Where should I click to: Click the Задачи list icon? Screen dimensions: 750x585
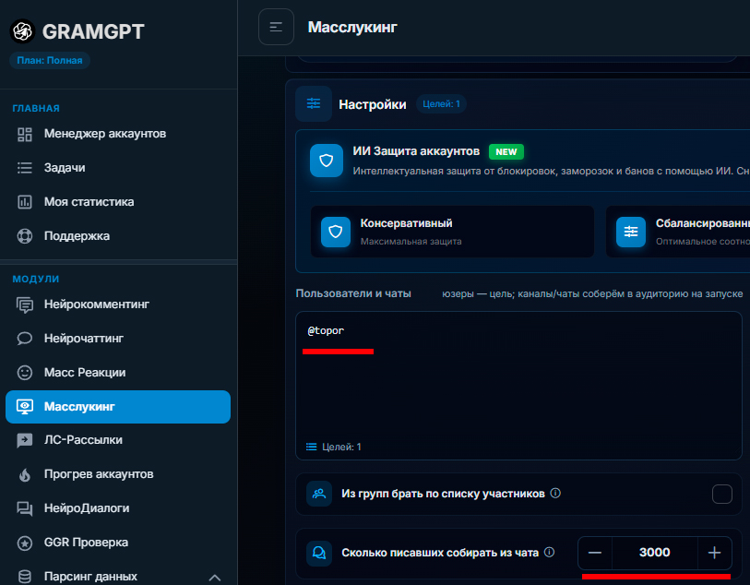[x=24, y=168]
